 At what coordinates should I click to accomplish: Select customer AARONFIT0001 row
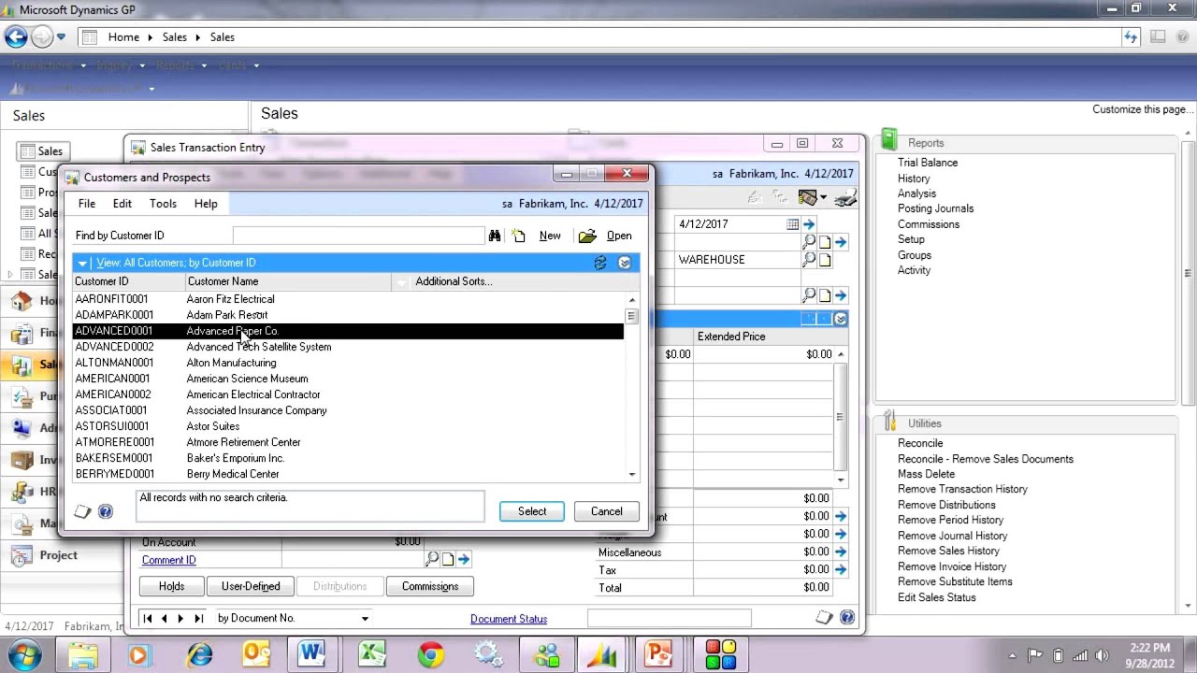pyautogui.click(x=348, y=299)
